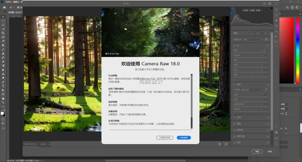
Task: Toggle visibility eye of 曲线 section
Action: pos(268,124)
